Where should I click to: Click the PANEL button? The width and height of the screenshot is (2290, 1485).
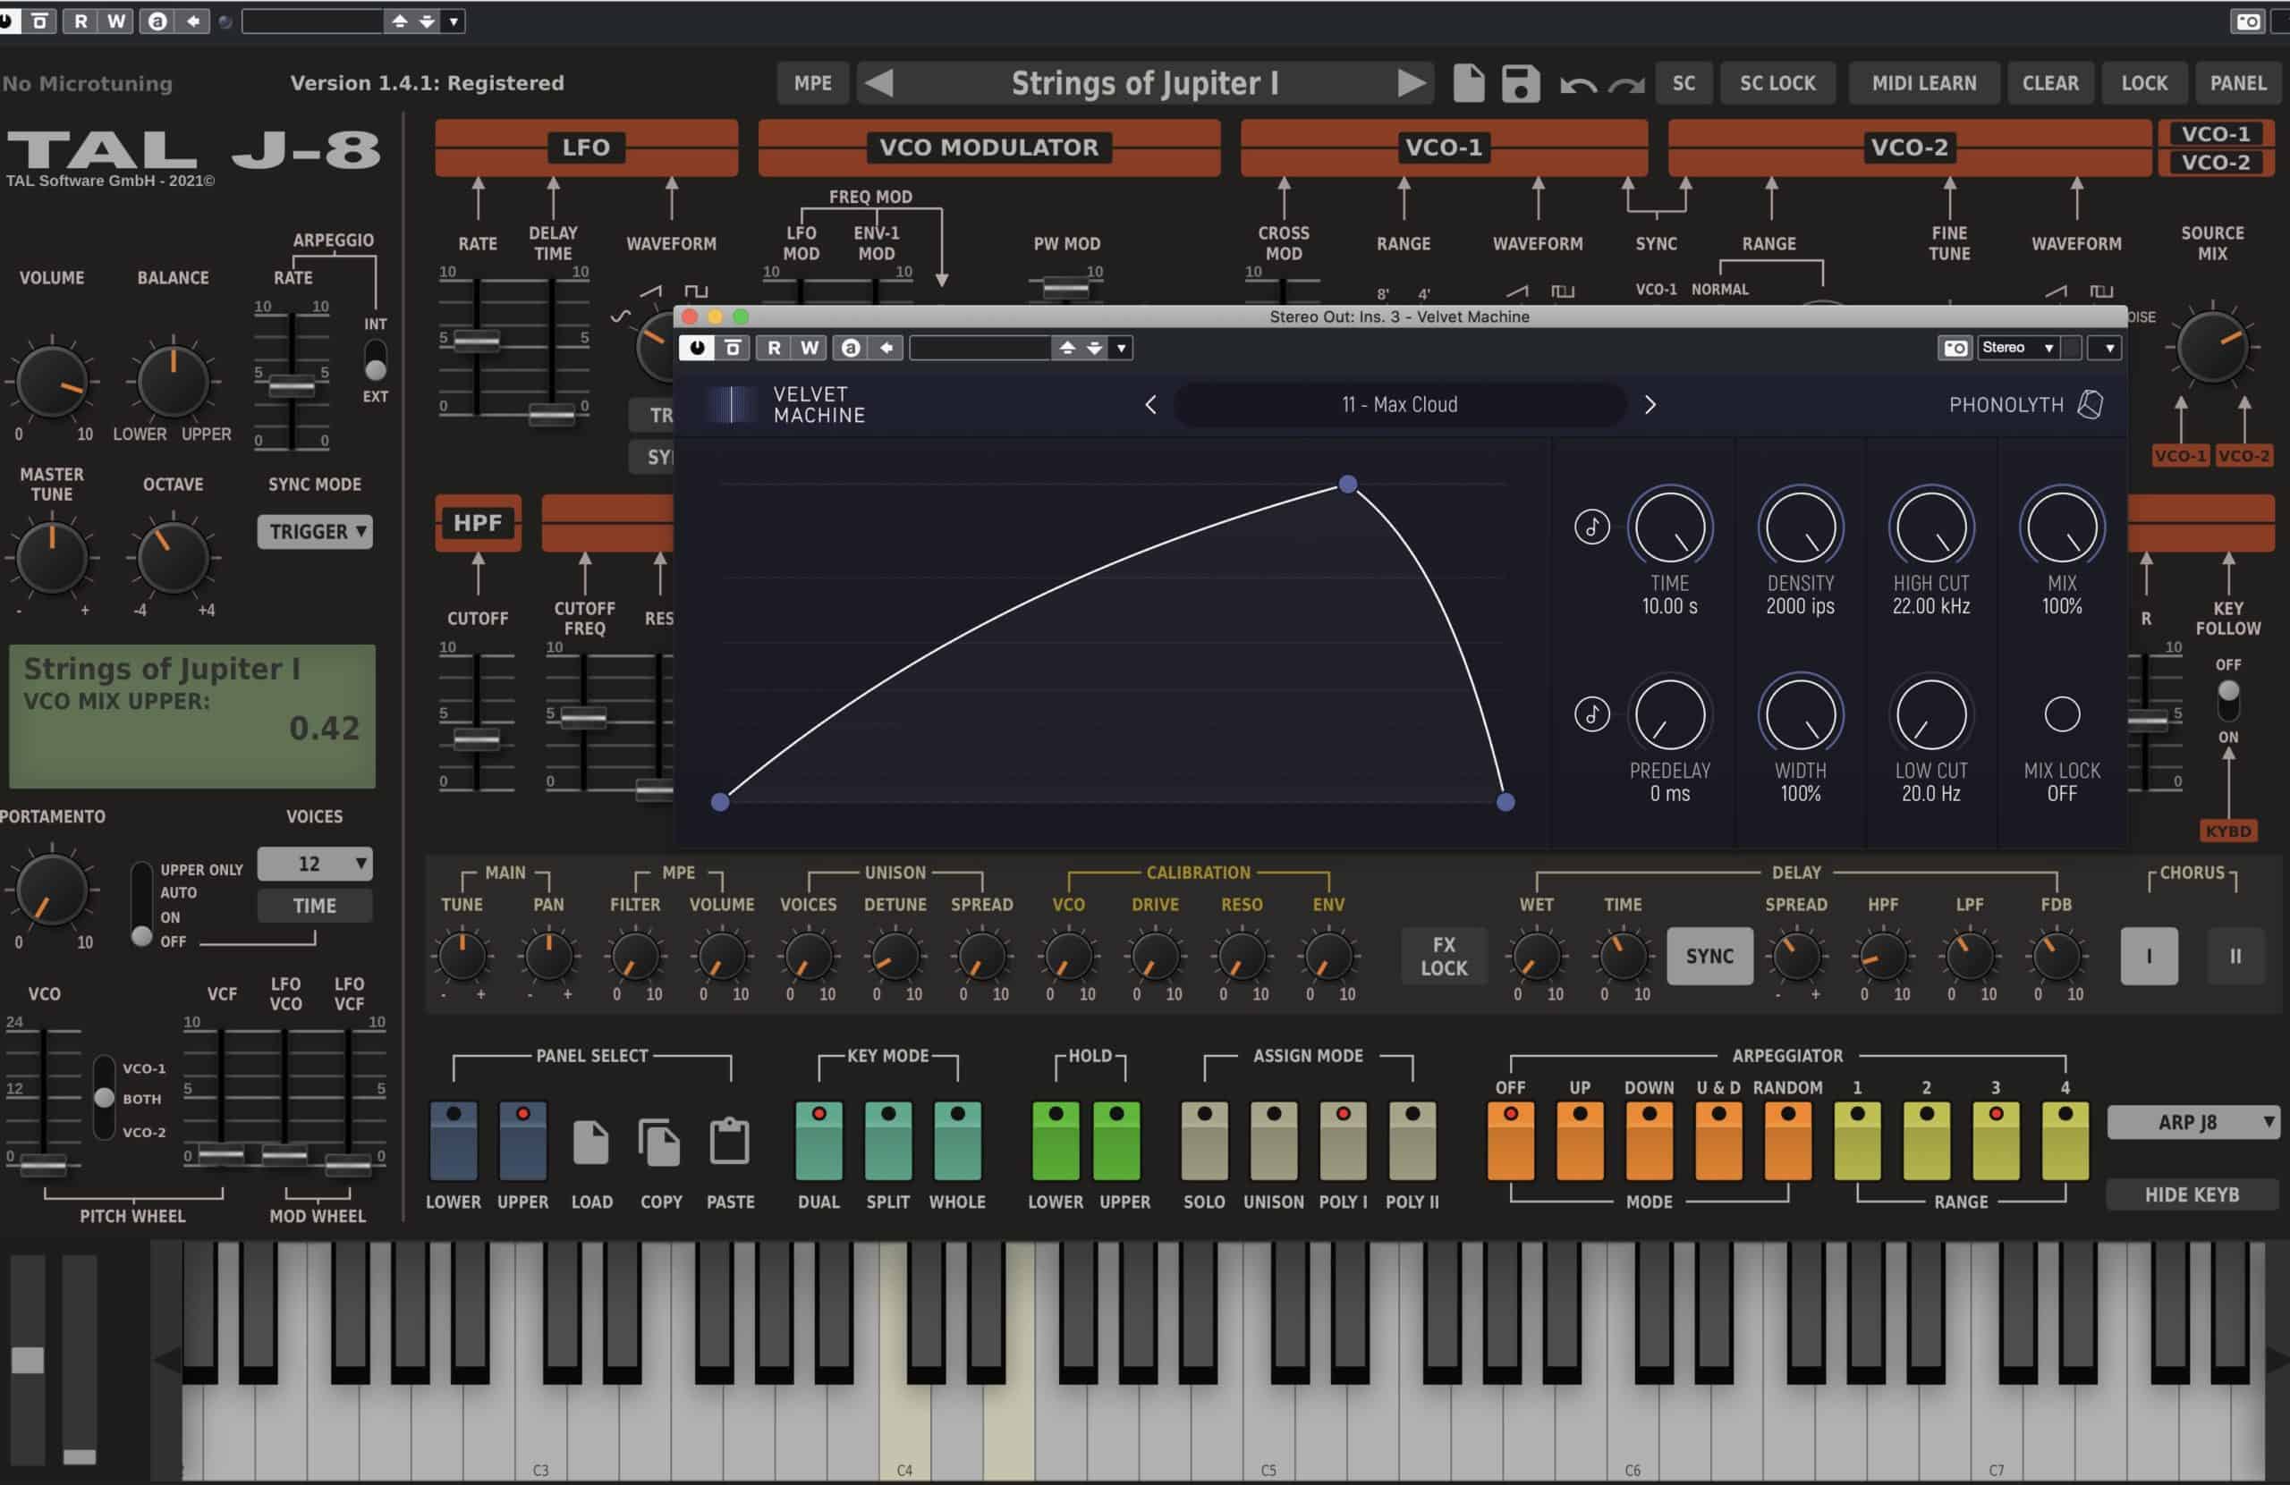pyautogui.click(x=2237, y=83)
